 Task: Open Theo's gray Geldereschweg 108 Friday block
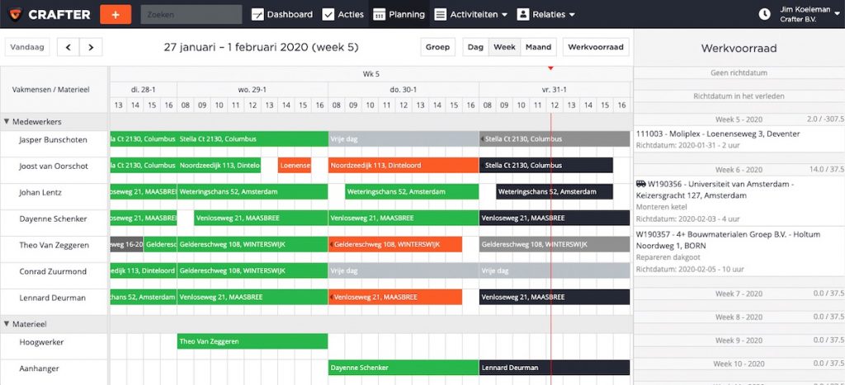click(555, 245)
